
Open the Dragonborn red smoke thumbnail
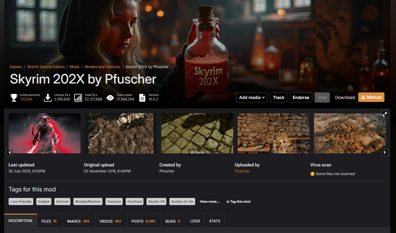click(45, 133)
